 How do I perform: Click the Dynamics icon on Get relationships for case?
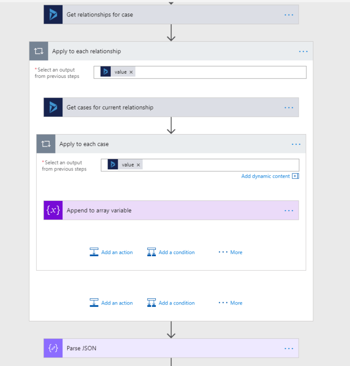53,15
